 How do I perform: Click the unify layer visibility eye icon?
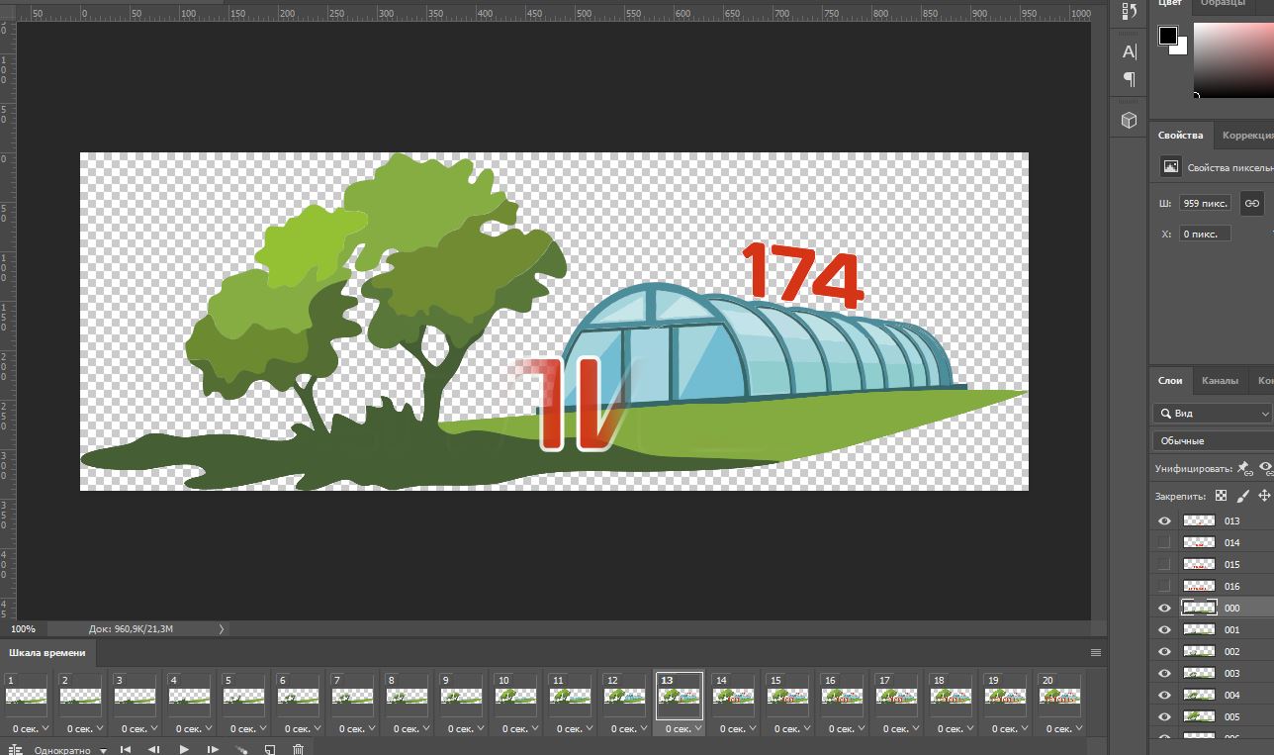[1266, 468]
